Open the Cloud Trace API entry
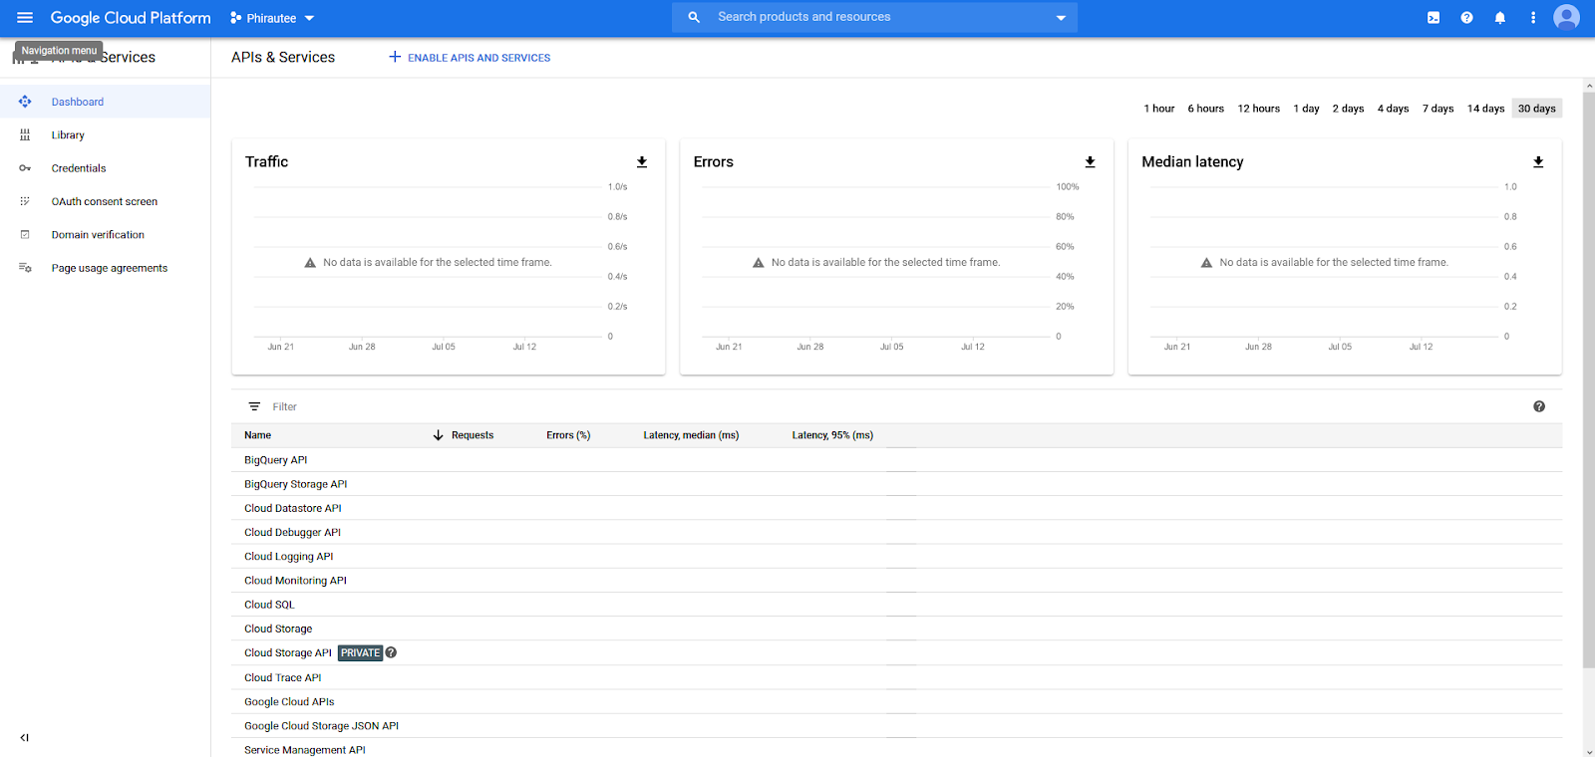 [x=283, y=677]
